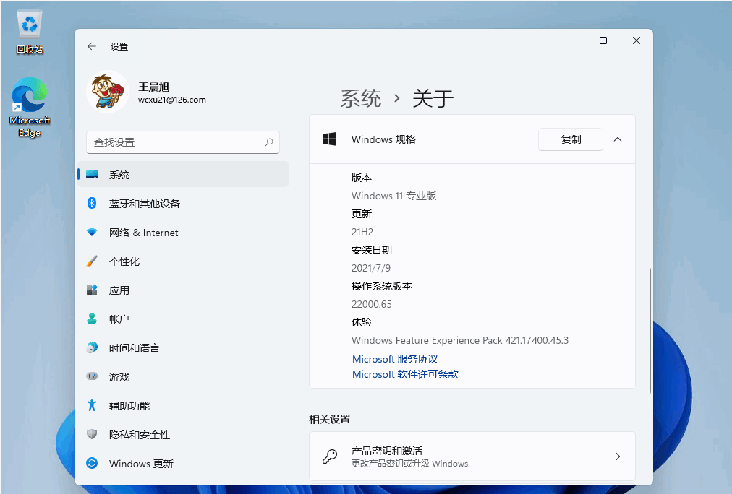
Task: Click the update arrows icon for Windows 更新
Action: tap(92, 463)
